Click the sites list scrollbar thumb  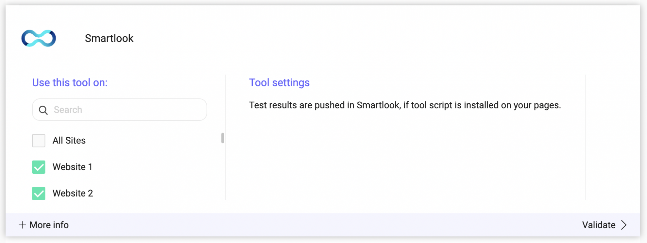223,138
